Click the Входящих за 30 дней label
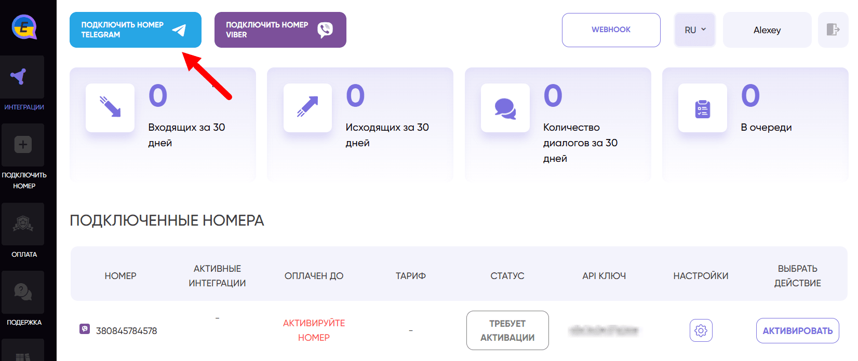The image size is (858, 361). 186,135
